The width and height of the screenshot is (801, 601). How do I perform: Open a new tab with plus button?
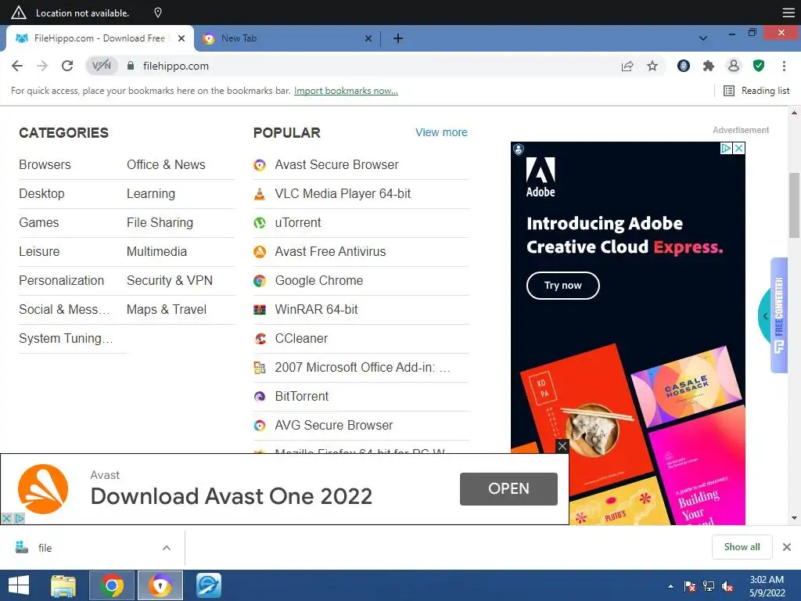coord(398,38)
